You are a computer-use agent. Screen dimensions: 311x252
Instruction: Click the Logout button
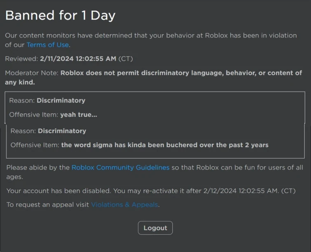[155, 228]
